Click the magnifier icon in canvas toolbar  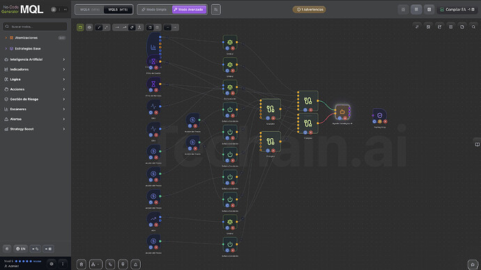point(473,27)
